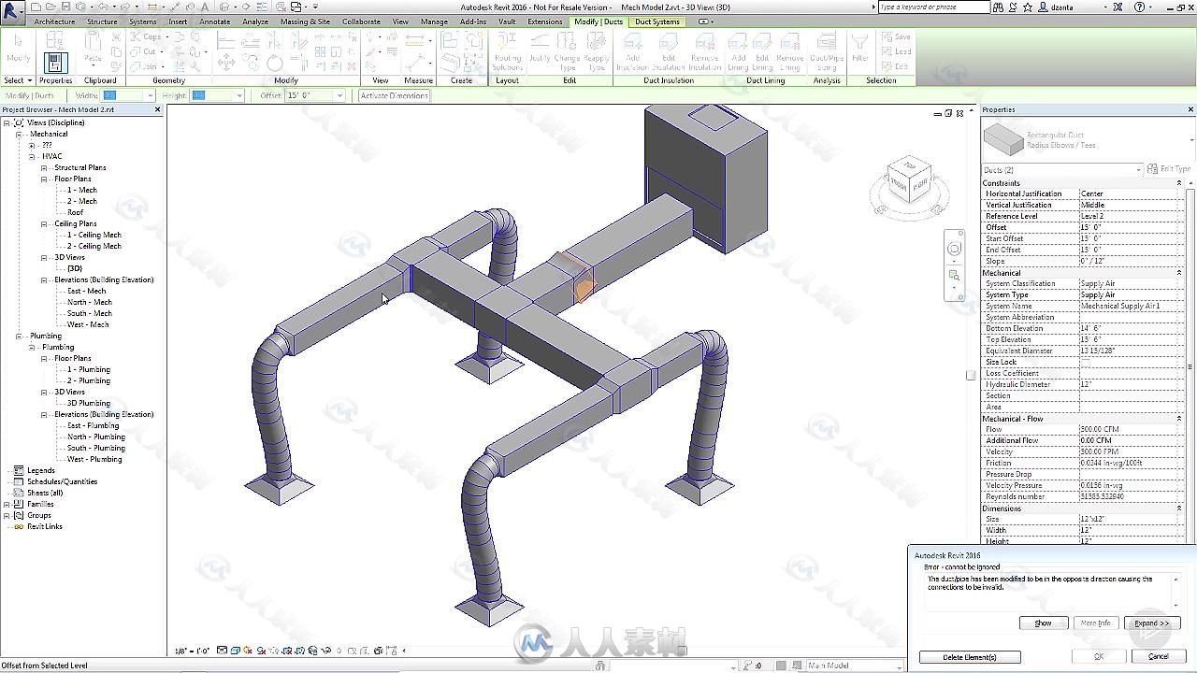Click the Duct/Pipe Sizing tool
The width and height of the screenshot is (1197, 673).
[x=826, y=50]
